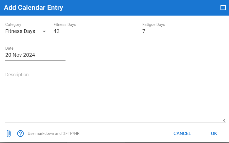Click the Fitness Days field label
This screenshot has width=229, height=143.
(65, 25)
